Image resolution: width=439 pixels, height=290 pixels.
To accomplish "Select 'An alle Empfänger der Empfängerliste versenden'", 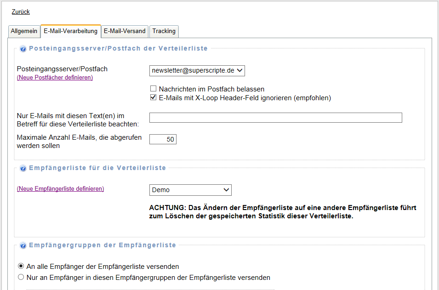I will pyautogui.click(x=21, y=266).
